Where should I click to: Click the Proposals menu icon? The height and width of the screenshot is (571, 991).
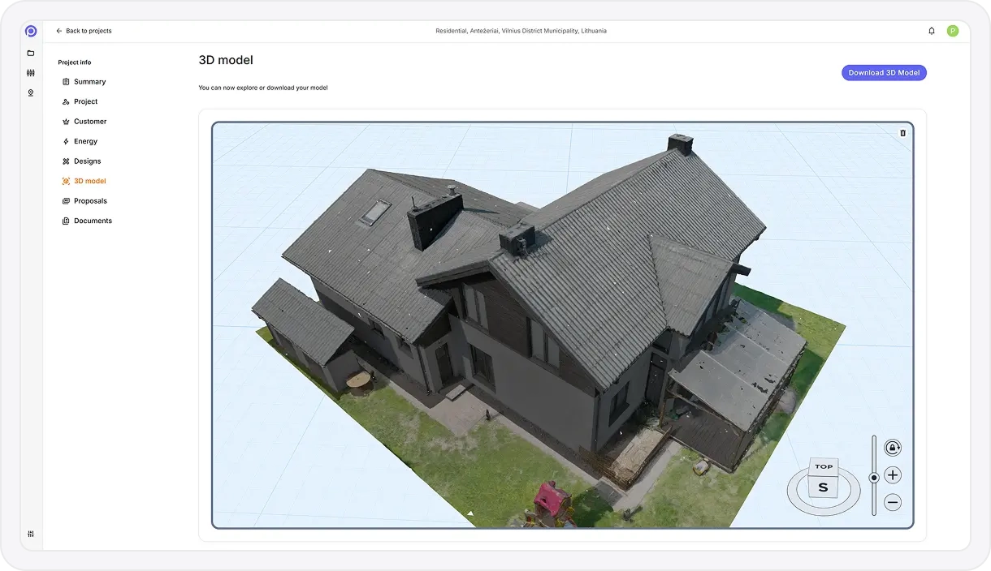[66, 201]
